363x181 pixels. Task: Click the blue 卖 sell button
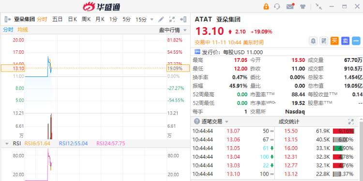pyautogui.click(x=345, y=41)
